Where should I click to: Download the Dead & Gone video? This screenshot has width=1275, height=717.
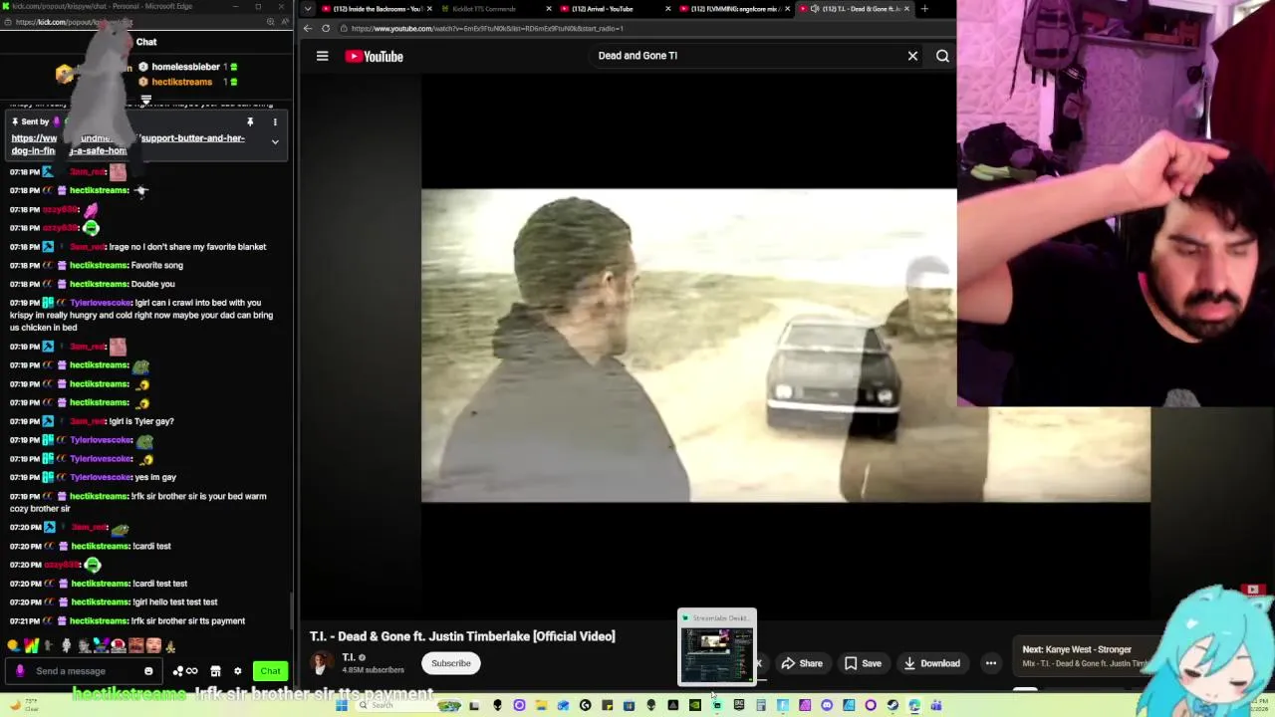pyautogui.click(x=931, y=663)
